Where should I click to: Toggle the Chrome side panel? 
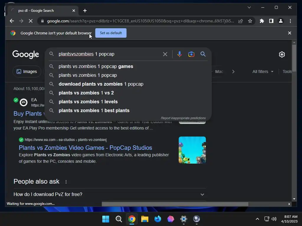(x=271, y=21)
